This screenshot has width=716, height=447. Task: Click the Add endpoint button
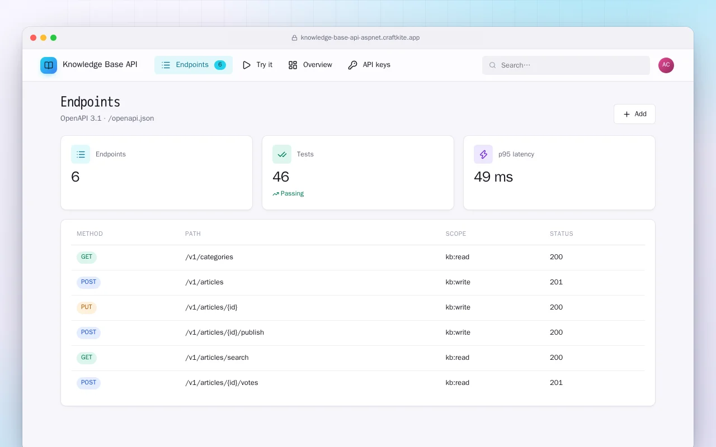pyautogui.click(x=634, y=114)
